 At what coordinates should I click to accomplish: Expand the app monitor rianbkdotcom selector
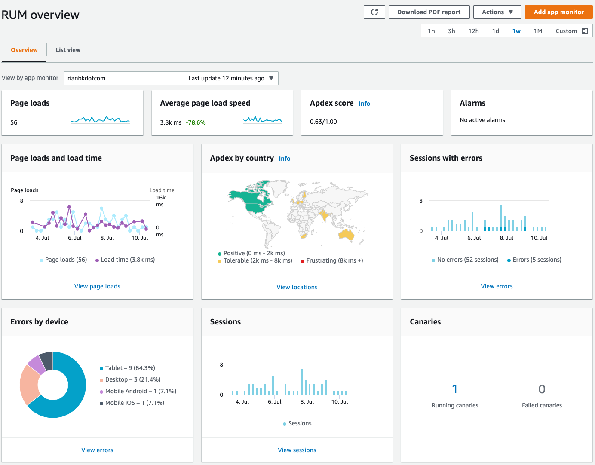(x=171, y=78)
